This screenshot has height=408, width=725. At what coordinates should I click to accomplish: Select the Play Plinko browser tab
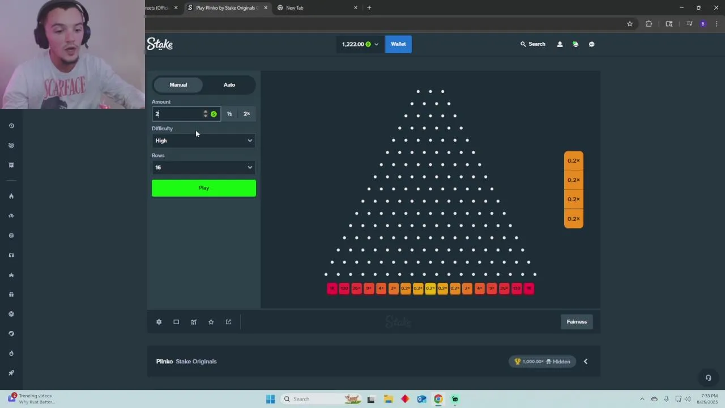(227, 8)
